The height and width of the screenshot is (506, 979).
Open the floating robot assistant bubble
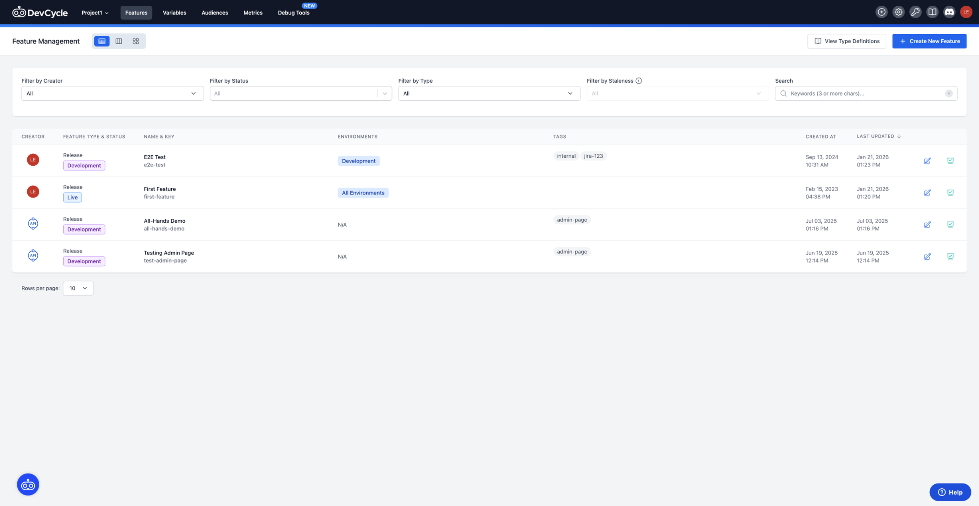tap(28, 484)
